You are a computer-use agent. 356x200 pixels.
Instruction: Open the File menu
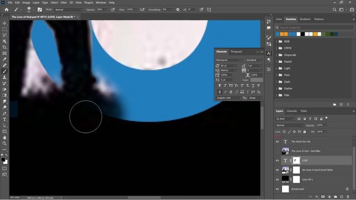(x=10, y=2)
